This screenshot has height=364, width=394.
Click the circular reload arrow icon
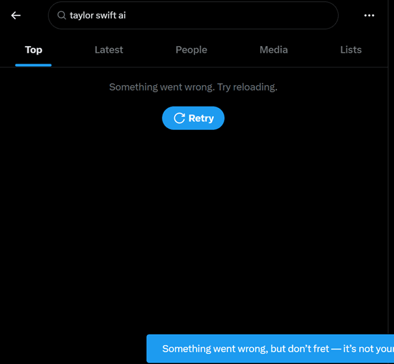[x=179, y=118]
